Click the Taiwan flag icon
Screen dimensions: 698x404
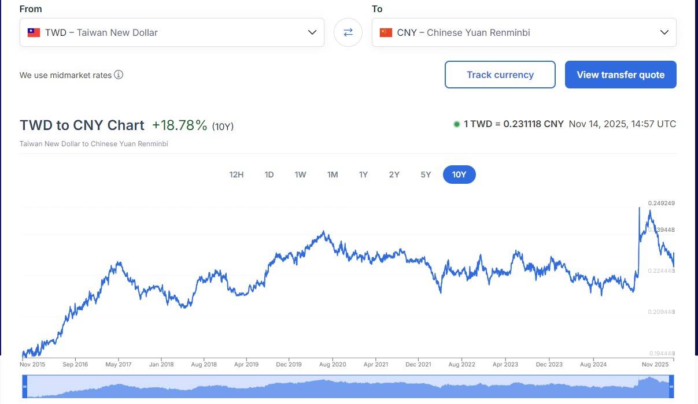(34, 32)
